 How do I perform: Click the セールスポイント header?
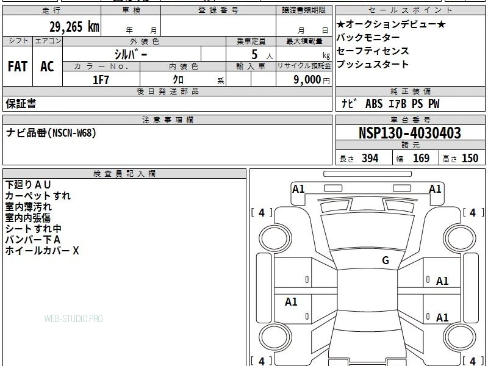tap(410, 10)
